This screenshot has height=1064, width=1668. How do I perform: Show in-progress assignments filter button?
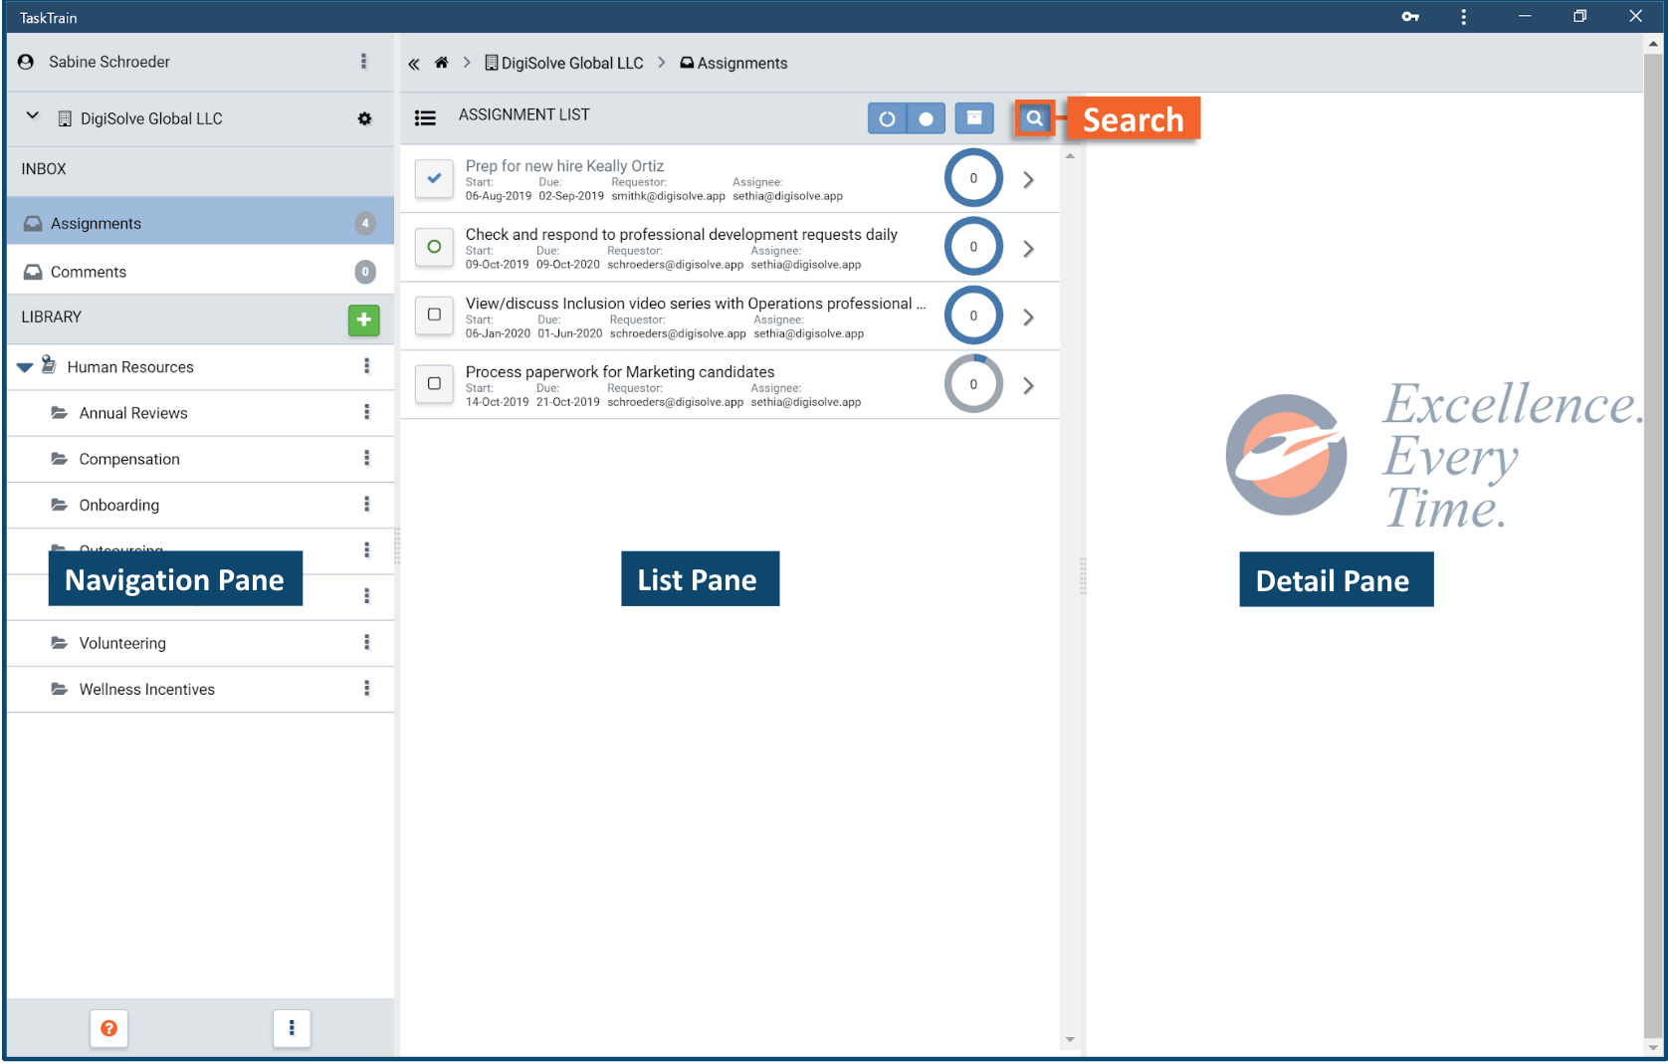click(x=887, y=118)
